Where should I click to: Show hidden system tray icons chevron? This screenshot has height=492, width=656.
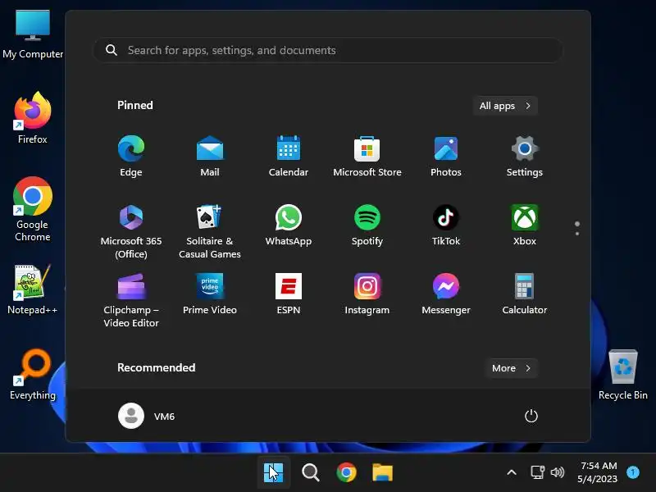(x=511, y=473)
